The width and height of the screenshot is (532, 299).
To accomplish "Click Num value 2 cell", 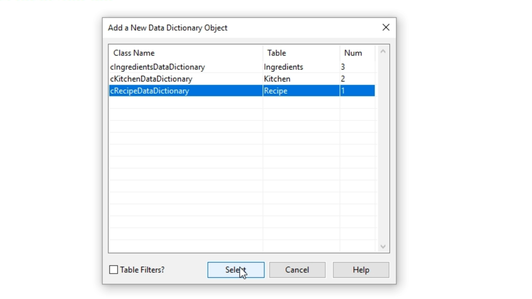I will pyautogui.click(x=343, y=79).
